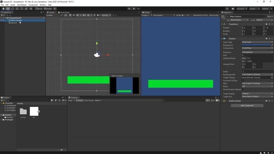274x154 pixels.
Task: Open the Display 1 dropdown in Game view
Action: [147, 15]
